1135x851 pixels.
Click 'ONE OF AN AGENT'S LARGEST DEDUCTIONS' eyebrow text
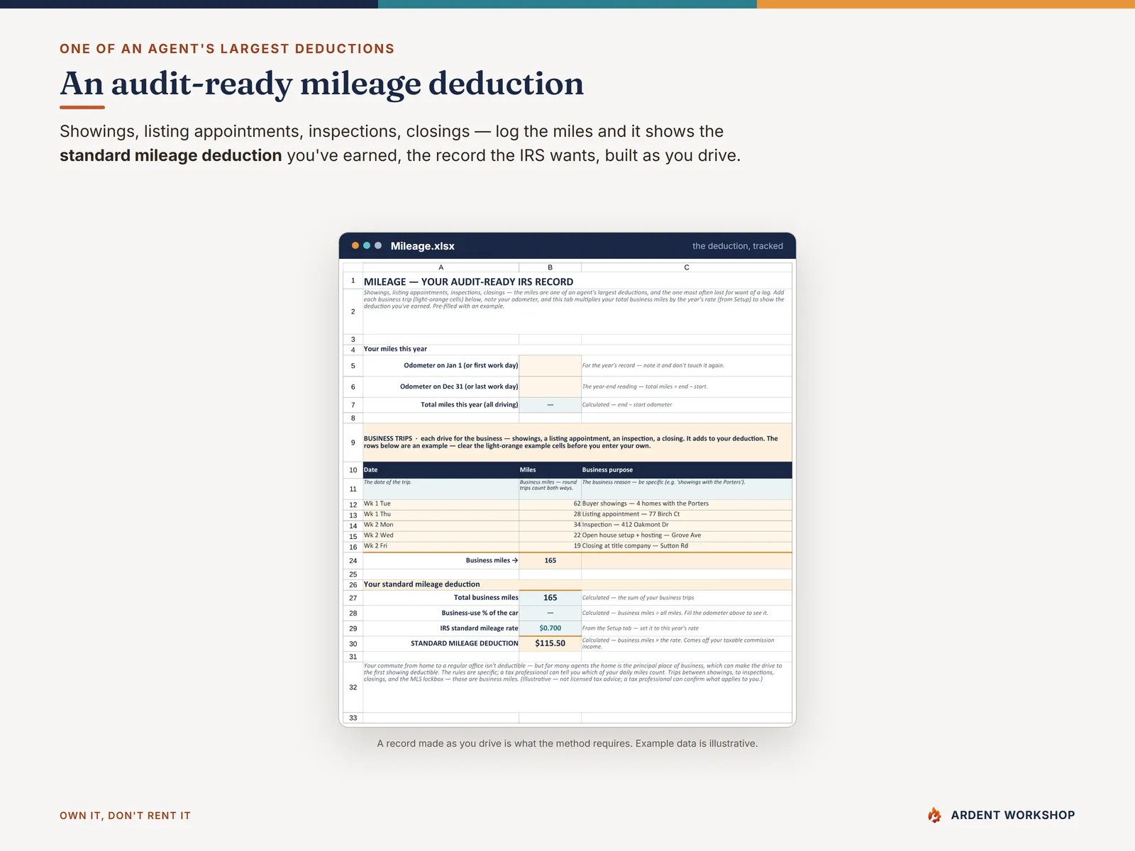point(227,49)
